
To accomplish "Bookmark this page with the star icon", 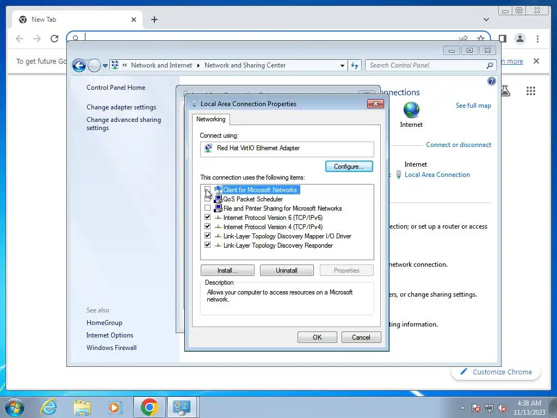I will click(481, 39).
